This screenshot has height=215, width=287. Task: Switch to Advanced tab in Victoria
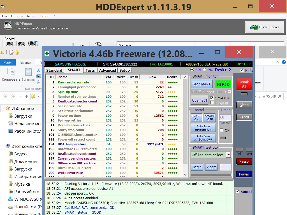108,70
